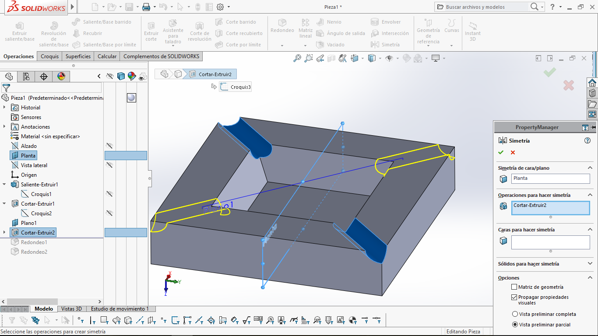Screen dimensions: 598x336
Task: Collapse the Saliente-Extruir1 node
Action: (4, 184)
